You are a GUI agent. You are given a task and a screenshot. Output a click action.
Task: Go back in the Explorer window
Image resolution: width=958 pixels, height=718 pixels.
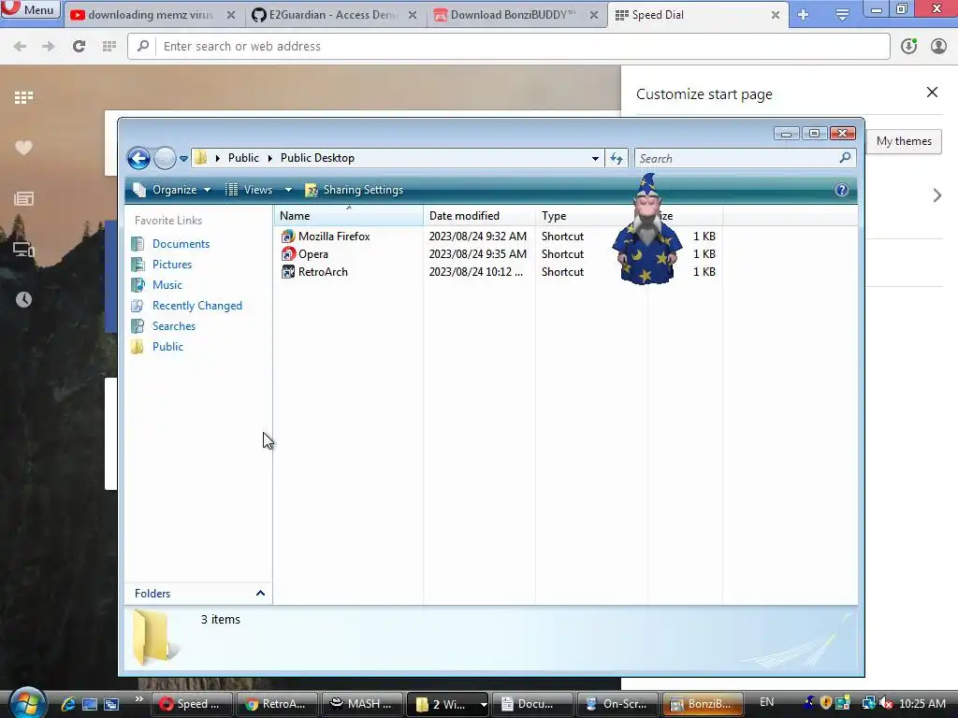coord(138,158)
